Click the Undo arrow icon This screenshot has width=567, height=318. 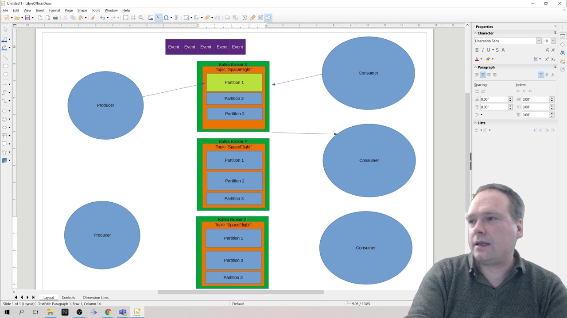tap(102, 18)
